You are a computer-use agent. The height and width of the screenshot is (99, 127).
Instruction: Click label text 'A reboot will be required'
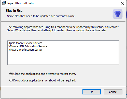click(x=60, y=80)
